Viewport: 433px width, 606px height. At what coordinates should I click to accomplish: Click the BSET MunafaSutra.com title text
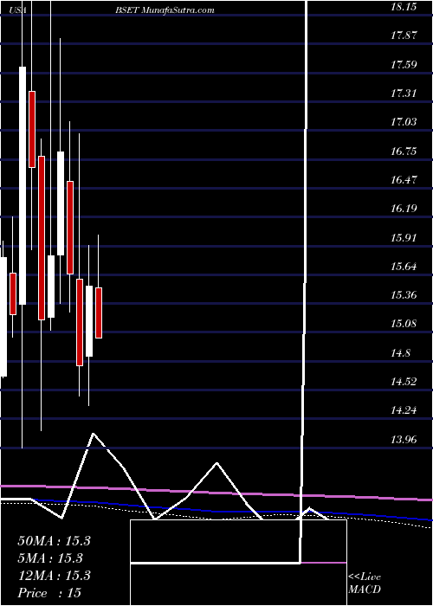pos(165,10)
